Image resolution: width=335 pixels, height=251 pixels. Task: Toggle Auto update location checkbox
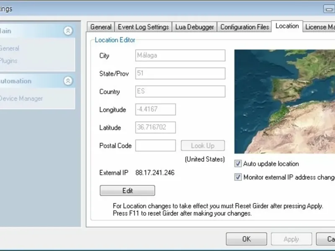point(238,164)
